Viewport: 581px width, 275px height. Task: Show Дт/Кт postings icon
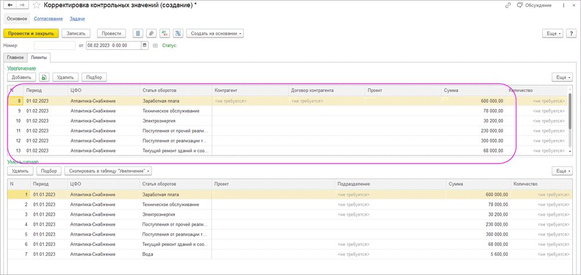[x=165, y=33]
